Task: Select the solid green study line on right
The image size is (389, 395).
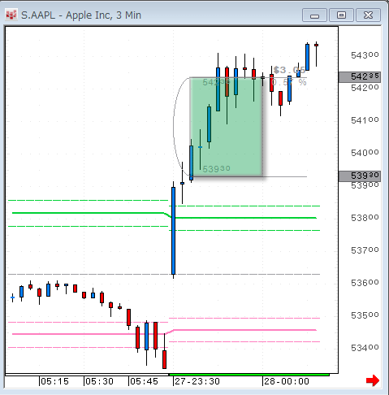Action: 246,218
